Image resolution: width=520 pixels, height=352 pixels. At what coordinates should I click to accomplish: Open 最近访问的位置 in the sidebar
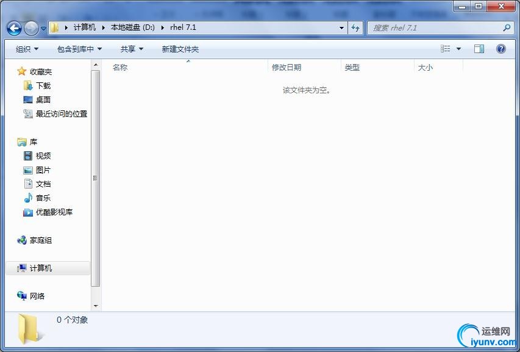coord(62,114)
